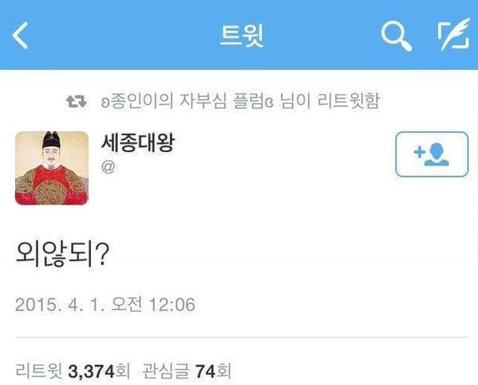Click the @ handle under 세종대왕
This screenshot has width=478, height=385.
pyautogui.click(x=108, y=167)
